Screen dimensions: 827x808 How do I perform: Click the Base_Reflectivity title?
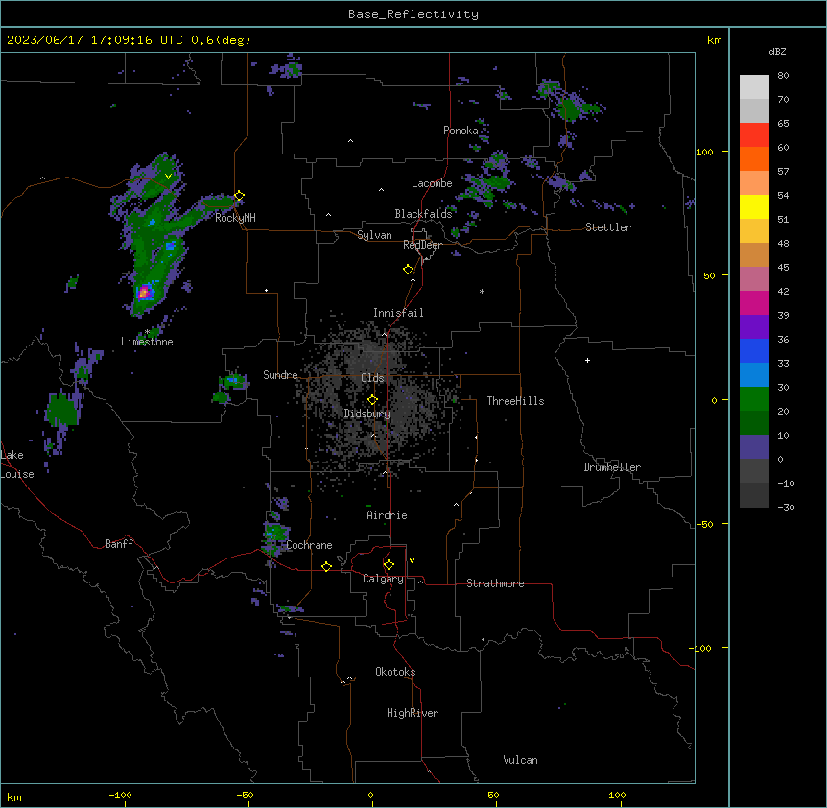[x=413, y=14]
